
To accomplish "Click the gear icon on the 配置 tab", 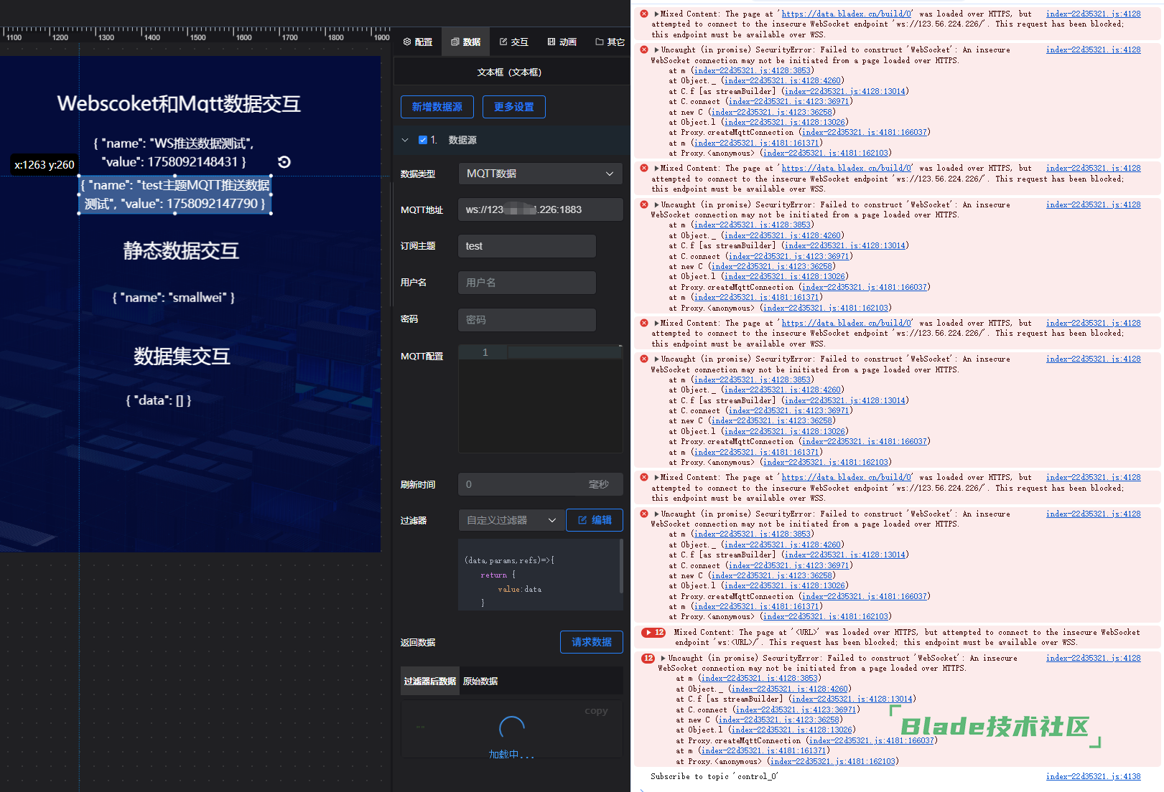I will tap(407, 42).
